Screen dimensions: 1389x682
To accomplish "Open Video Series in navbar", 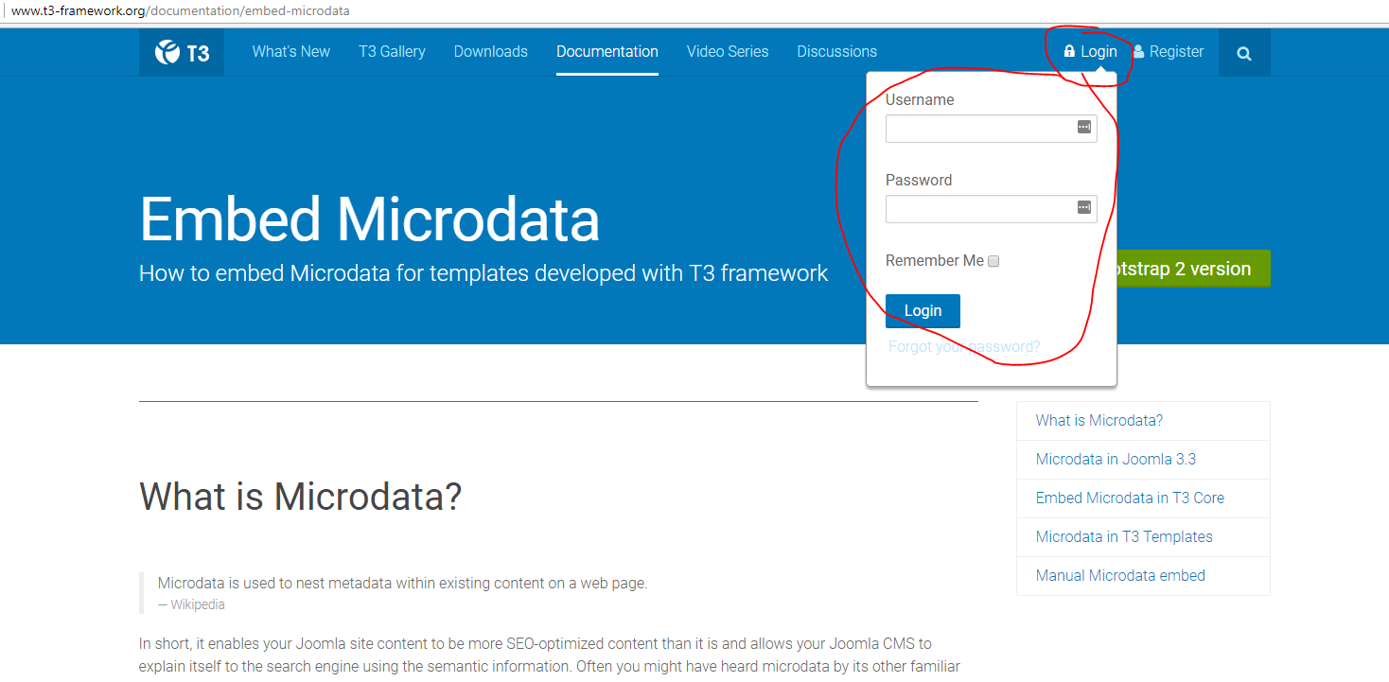I will pyautogui.click(x=728, y=52).
